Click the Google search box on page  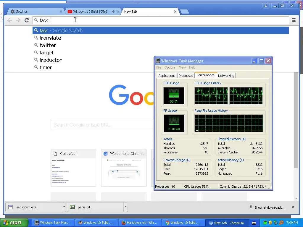pyautogui.click(x=102, y=125)
